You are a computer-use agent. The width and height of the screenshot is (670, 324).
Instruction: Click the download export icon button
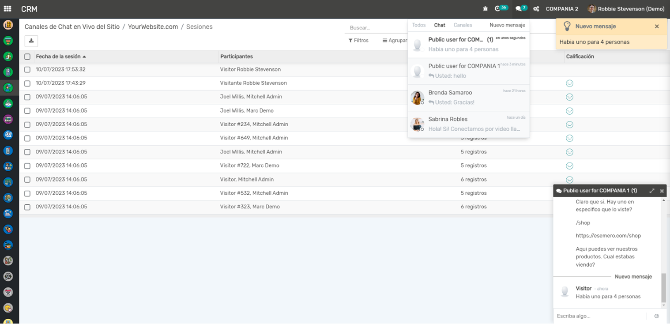[x=31, y=41]
